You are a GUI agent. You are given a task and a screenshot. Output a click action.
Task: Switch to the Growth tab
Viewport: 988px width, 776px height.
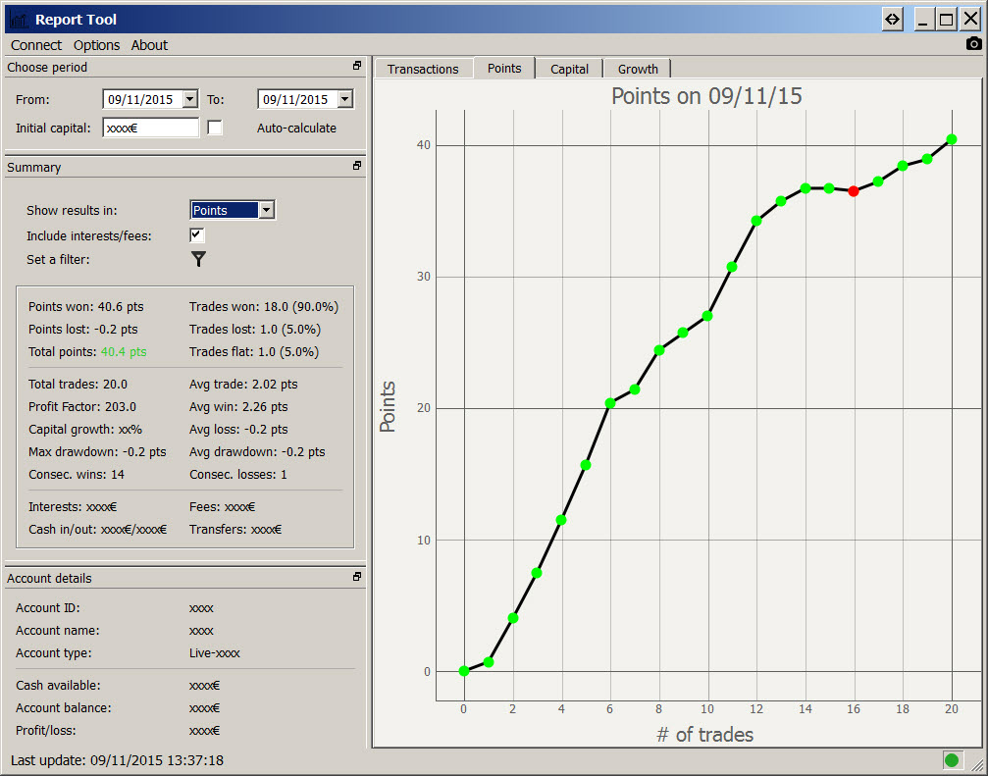(x=638, y=69)
